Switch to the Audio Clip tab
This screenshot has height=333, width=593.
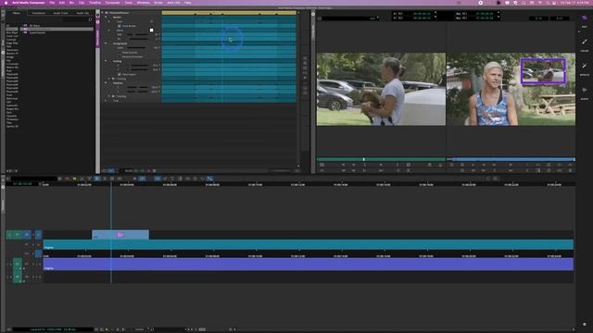tap(82, 13)
